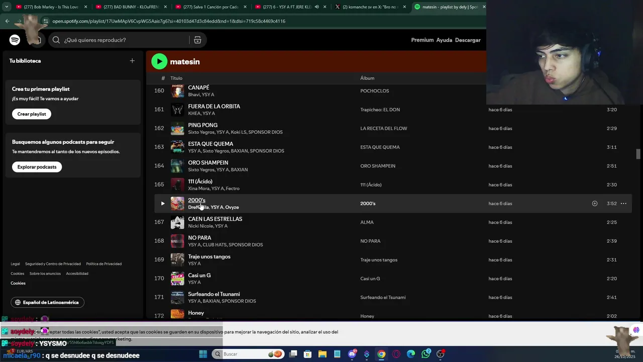Open File Explorer from the taskbar

(322, 354)
